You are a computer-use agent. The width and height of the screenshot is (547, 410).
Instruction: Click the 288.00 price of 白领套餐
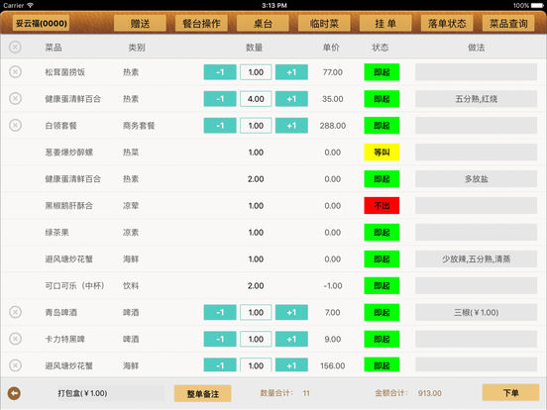pos(332,126)
